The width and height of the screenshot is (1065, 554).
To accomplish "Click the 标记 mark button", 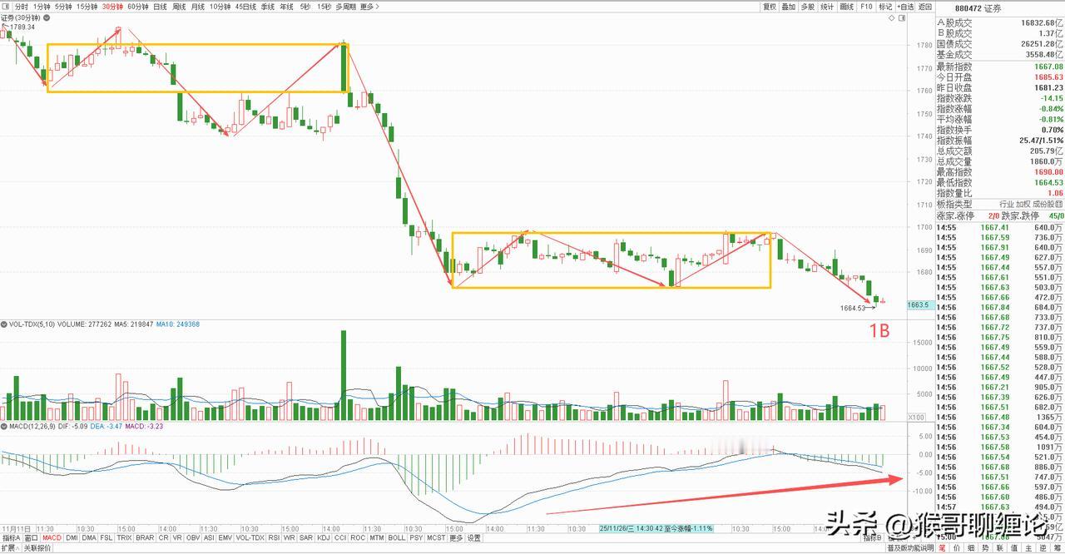I will 884,7.
